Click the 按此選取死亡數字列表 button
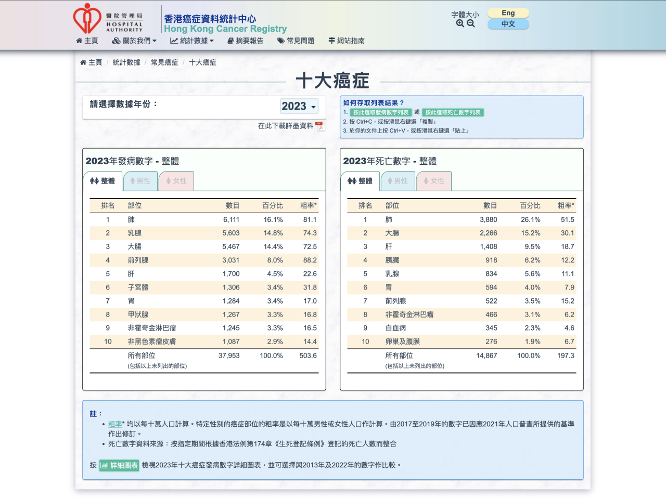 tap(452, 112)
